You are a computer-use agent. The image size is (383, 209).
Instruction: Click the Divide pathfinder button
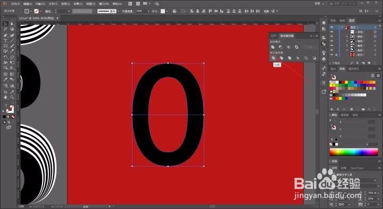pos(273,58)
